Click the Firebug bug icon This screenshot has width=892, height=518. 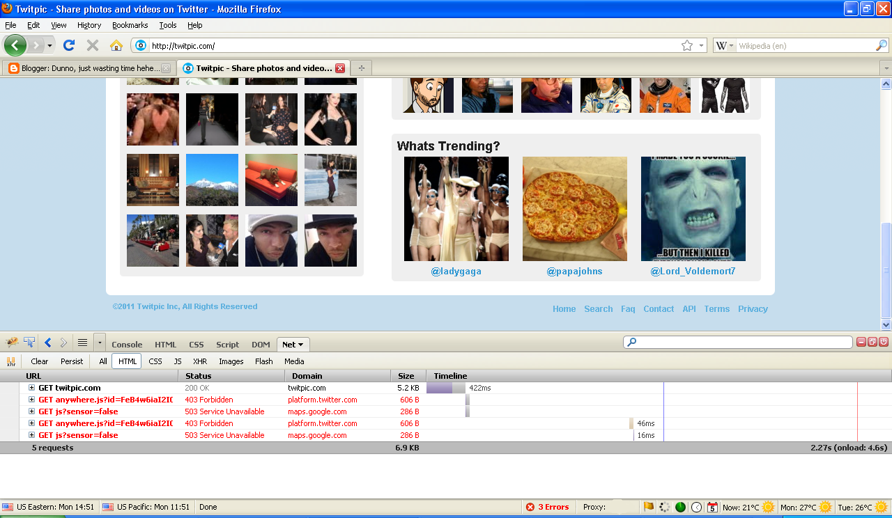tap(12, 343)
